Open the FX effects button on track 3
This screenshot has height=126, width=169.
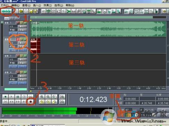click(x=22, y=66)
